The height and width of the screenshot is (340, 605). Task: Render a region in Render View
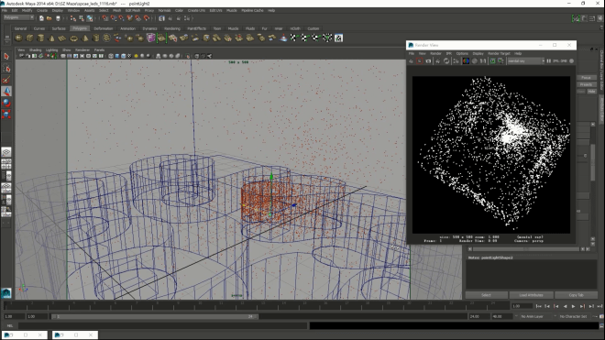tap(420, 61)
